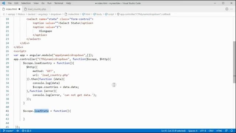Select app.controller callback in breadcrumb

(x=144, y=14)
